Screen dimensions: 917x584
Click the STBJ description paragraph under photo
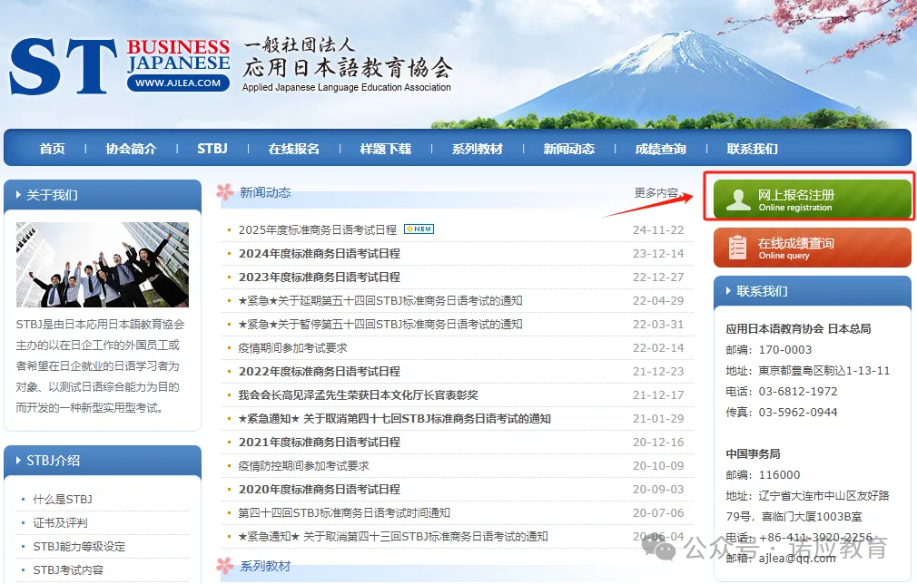click(x=100, y=366)
